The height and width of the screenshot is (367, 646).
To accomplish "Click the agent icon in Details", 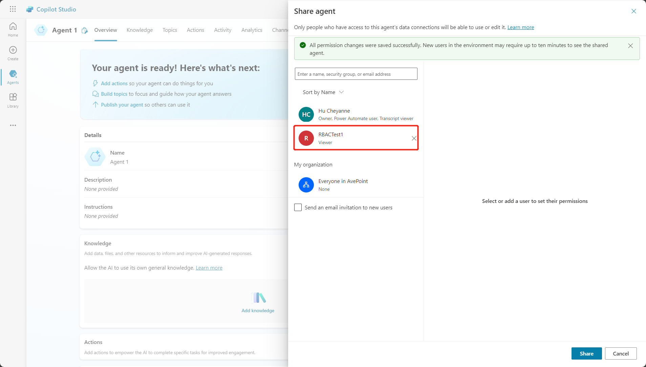I will pos(95,157).
